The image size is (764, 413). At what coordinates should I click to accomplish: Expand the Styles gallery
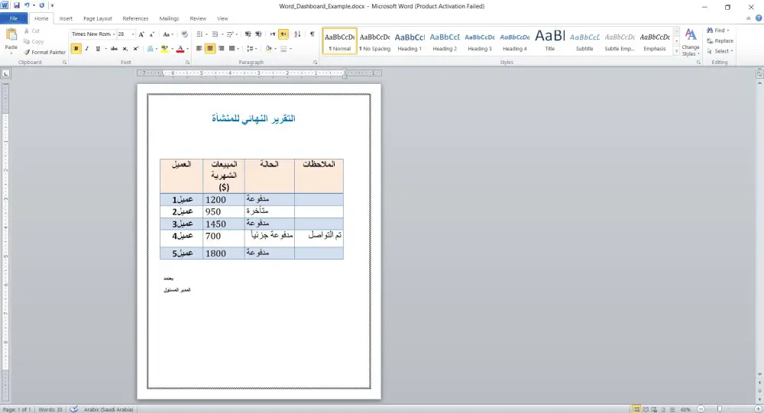pyautogui.click(x=676, y=51)
